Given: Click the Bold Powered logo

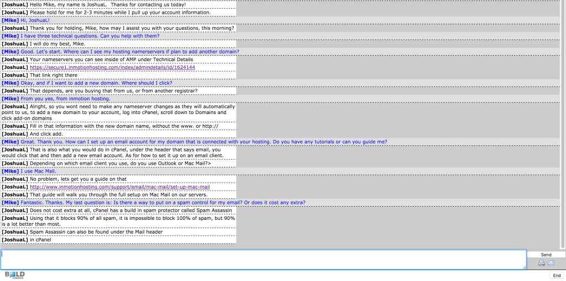Looking at the screenshot, I should pos(14,275).
